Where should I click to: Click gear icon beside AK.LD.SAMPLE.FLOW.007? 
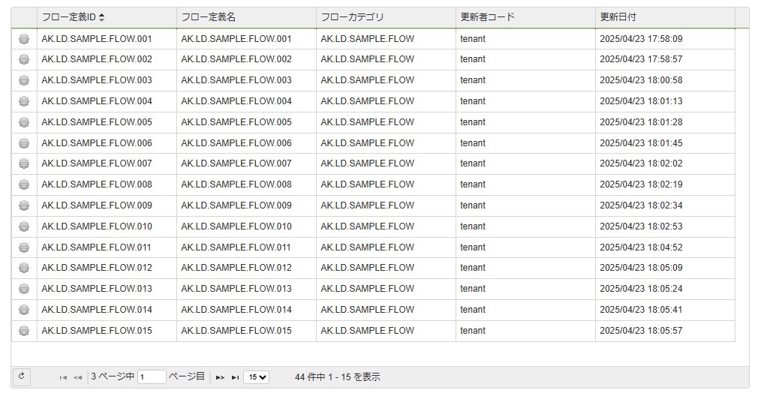[24, 163]
